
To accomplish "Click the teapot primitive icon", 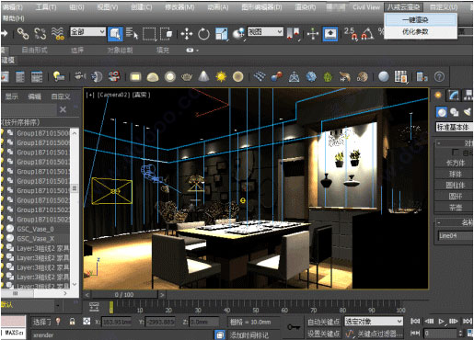I will [x=187, y=76].
